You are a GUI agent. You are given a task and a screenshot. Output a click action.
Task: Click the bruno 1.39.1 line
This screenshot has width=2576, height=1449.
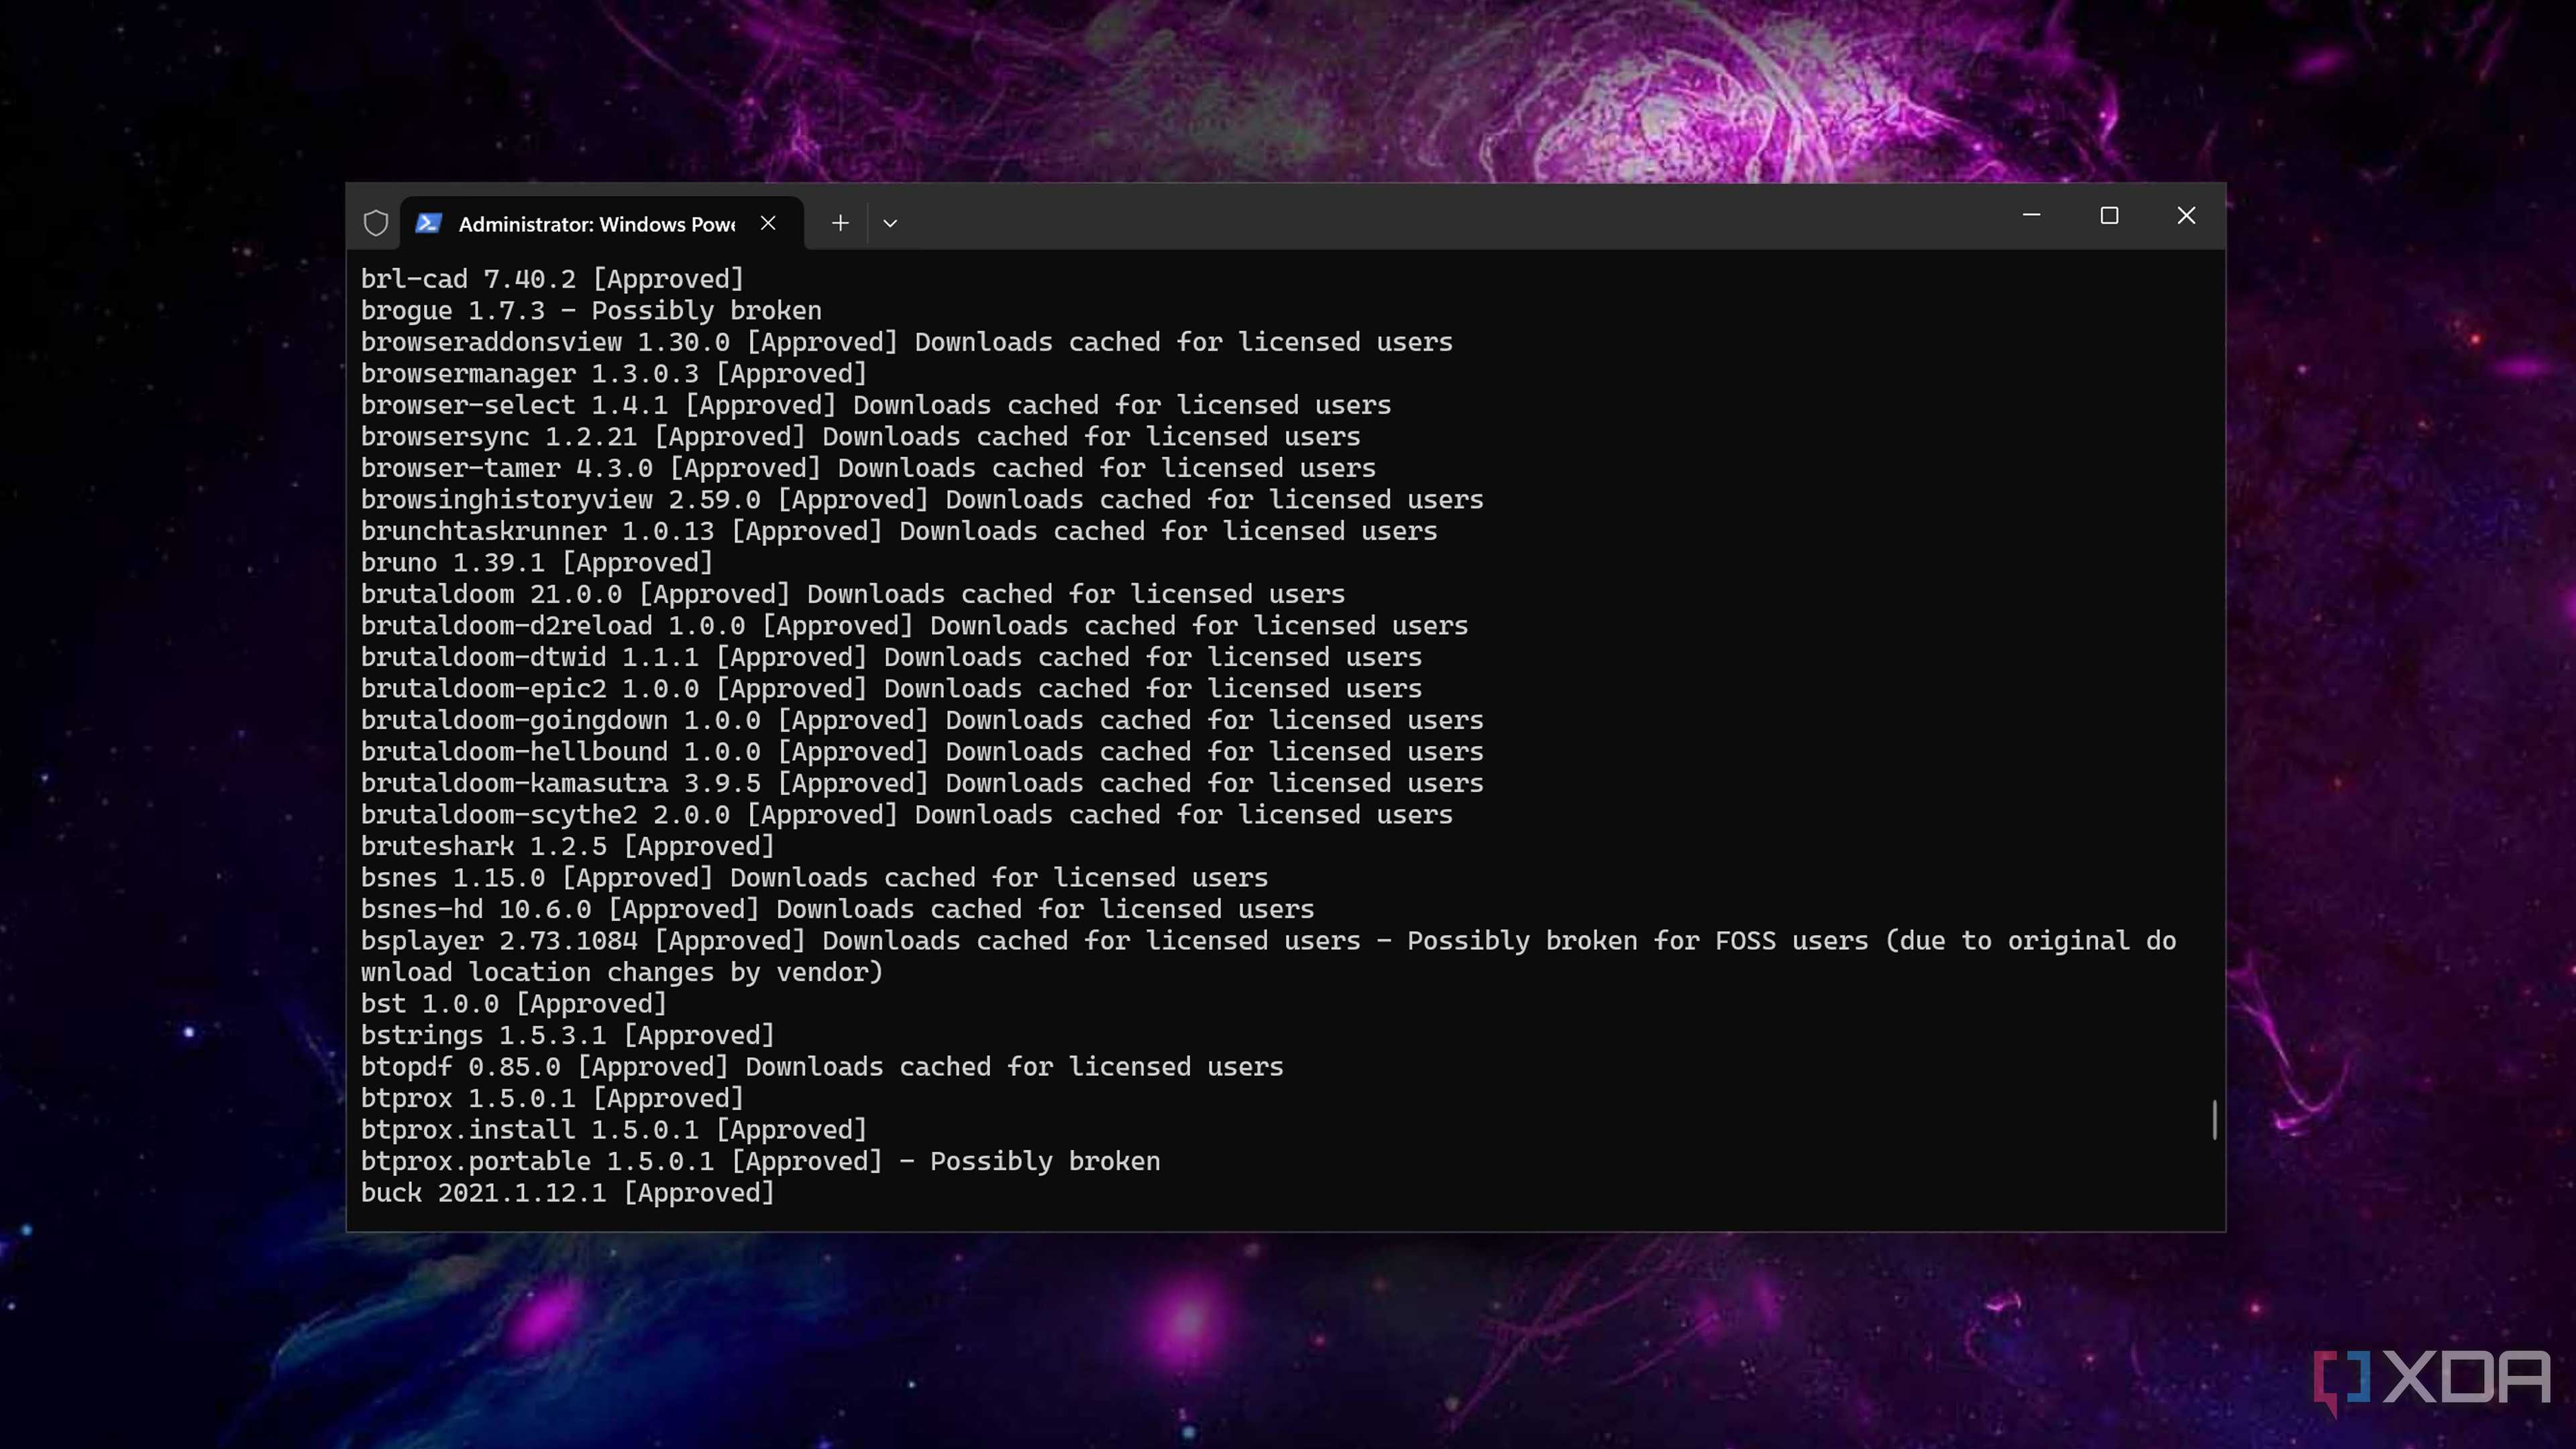537,563
